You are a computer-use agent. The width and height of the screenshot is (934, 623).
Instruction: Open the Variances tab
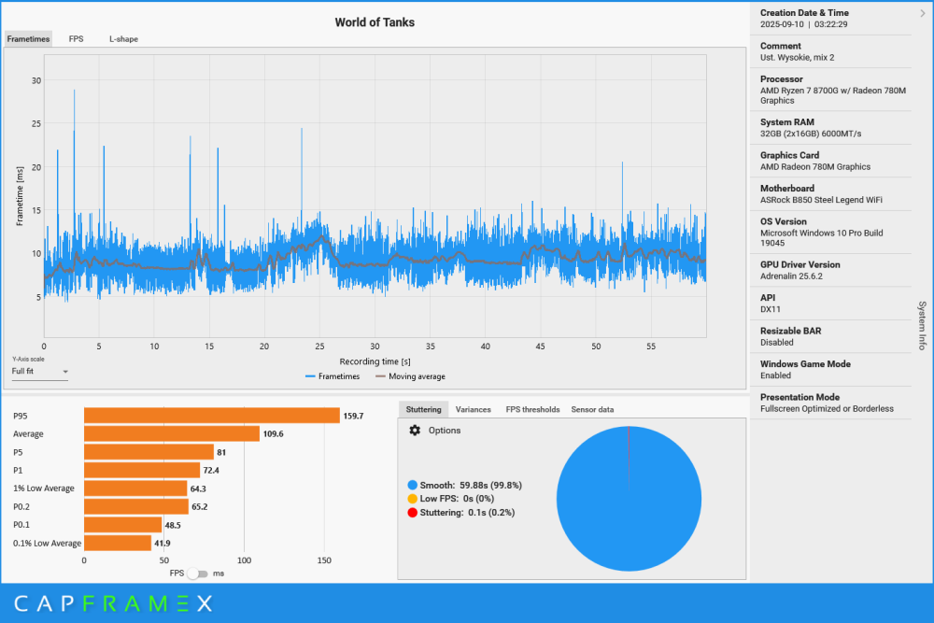coord(473,409)
